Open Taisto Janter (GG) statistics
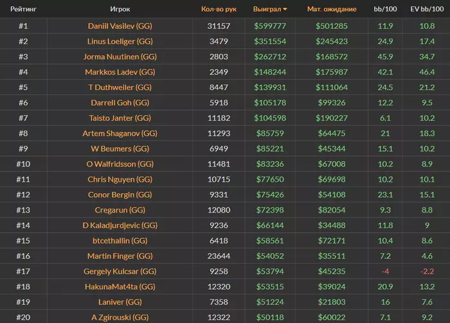450x323 pixels. pos(120,118)
